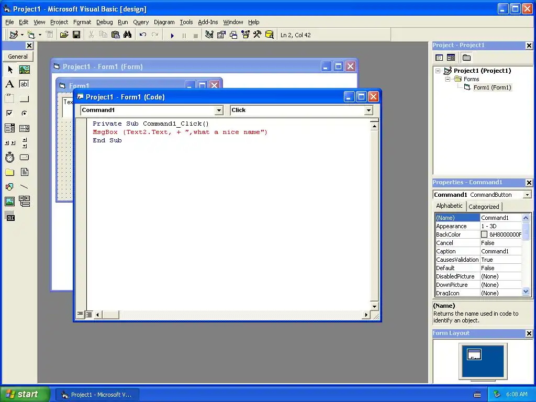Image resolution: width=536 pixels, height=402 pixels.
Task: Select the DriveListBox tool in toolbox
Action: coord(24,157)
